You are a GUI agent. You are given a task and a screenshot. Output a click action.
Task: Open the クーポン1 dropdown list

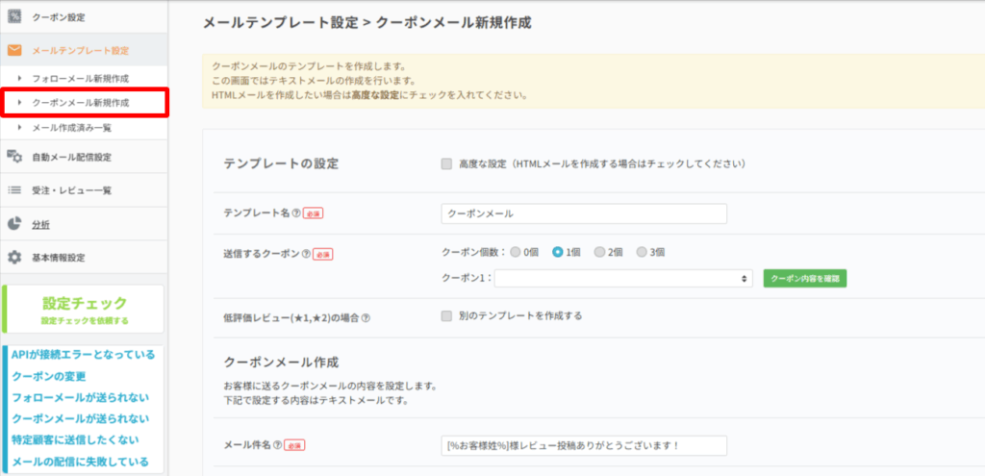624,278
